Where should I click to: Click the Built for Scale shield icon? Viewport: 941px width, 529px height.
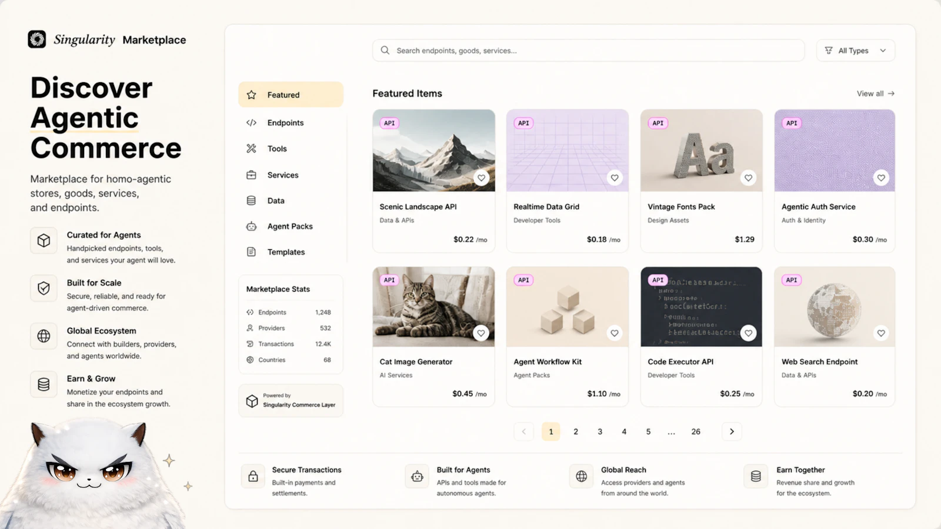44,288
